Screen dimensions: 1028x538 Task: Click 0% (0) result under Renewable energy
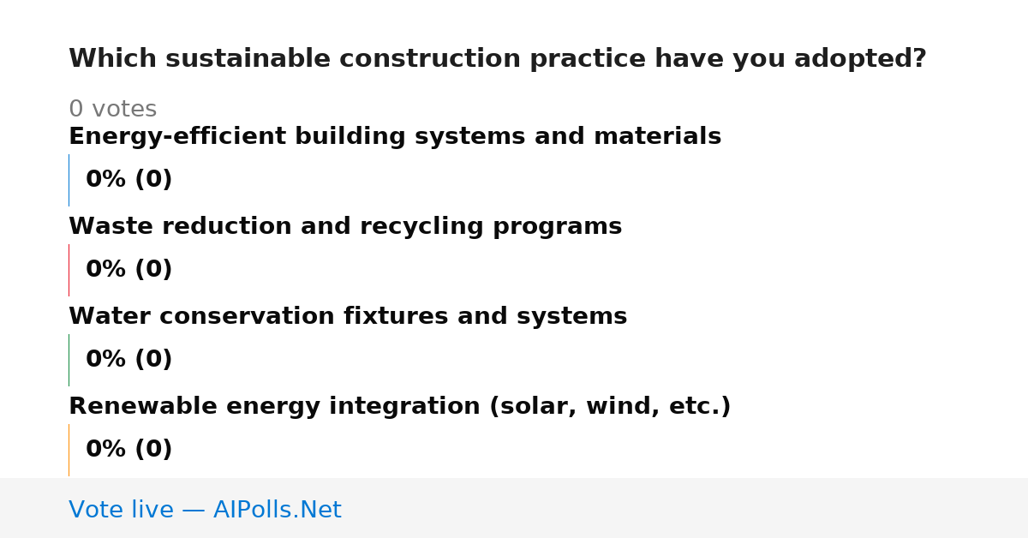[x=128, y=450]
